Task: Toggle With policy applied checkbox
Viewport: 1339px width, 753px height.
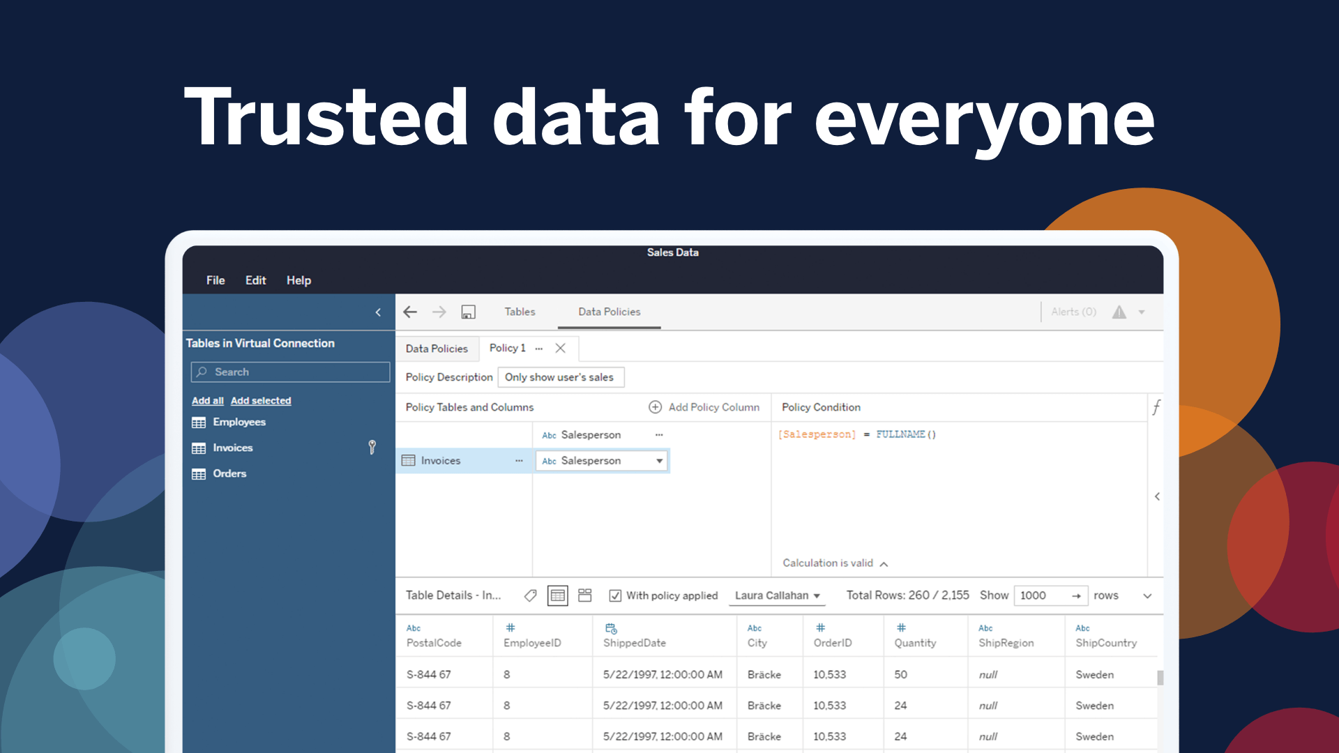Action: point(615,595)
